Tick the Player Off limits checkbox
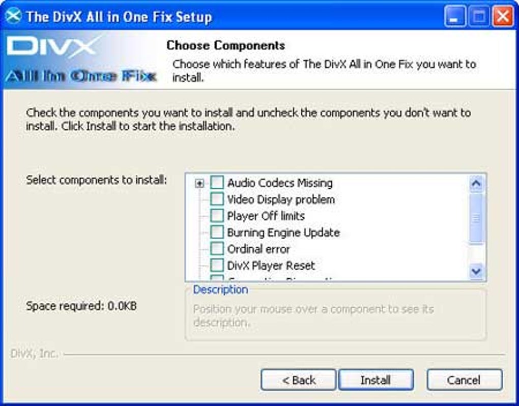The image size is (519, 406). [x=217, y=216]
